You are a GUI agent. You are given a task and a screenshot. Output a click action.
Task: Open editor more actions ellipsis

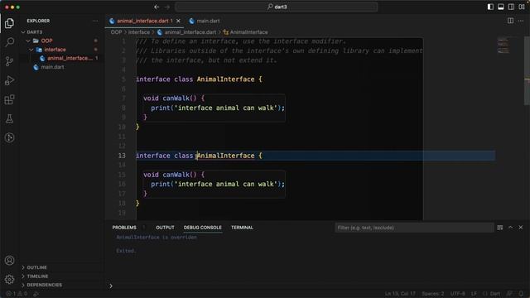coord(521,21)
